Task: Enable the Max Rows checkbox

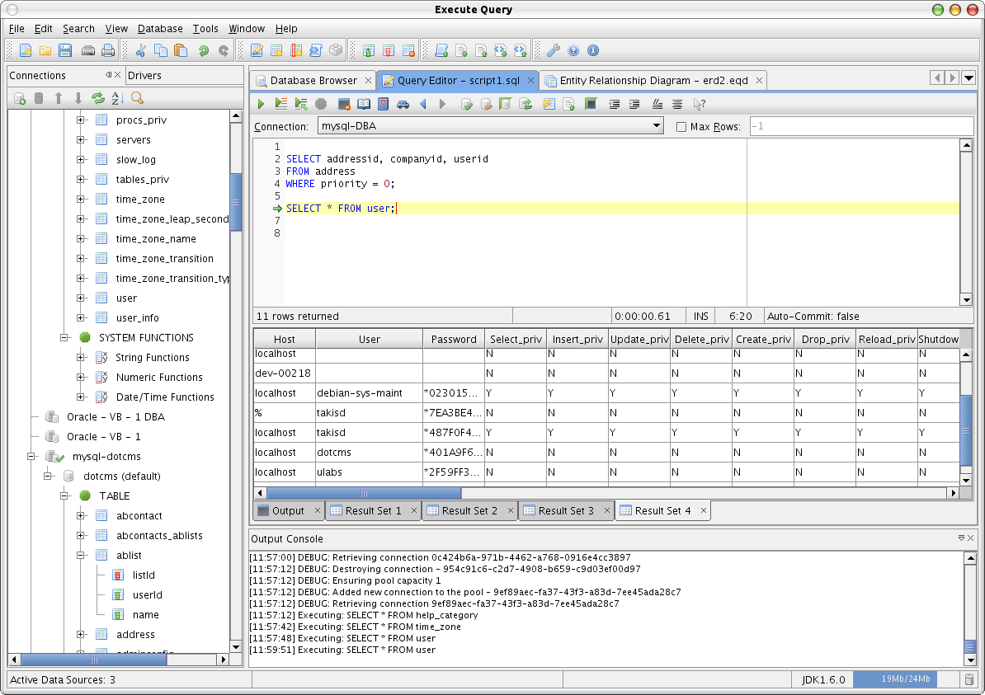Action: [681, 127]
